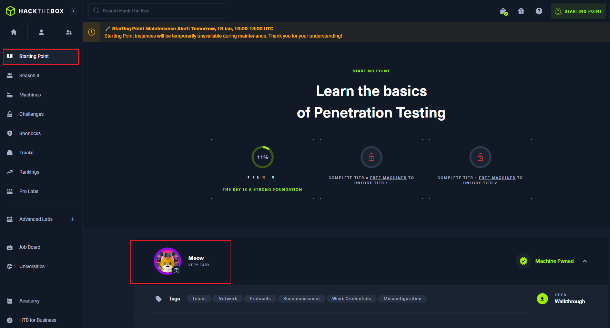This screenshot has height=328, width=610.
Task: Follow FREE MACHINES link for Tier 1
Action: [x=388, y=178]
